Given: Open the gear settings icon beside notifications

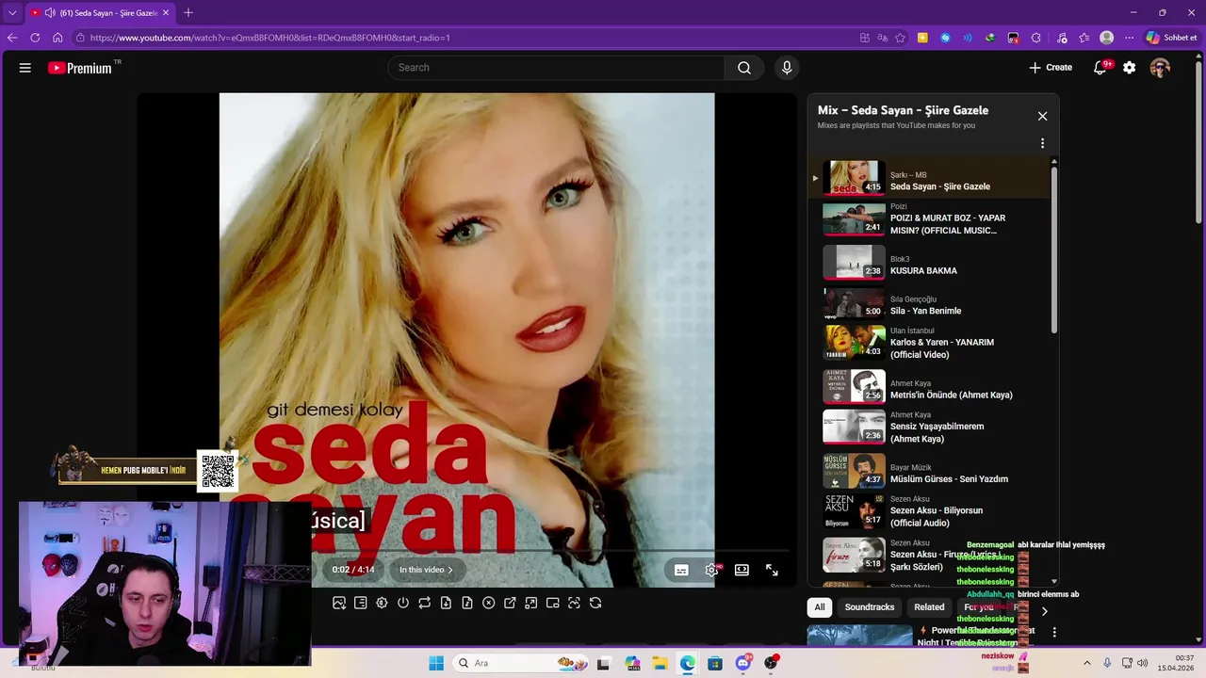Looking at the screenshot, I should tap(1129, 68).
